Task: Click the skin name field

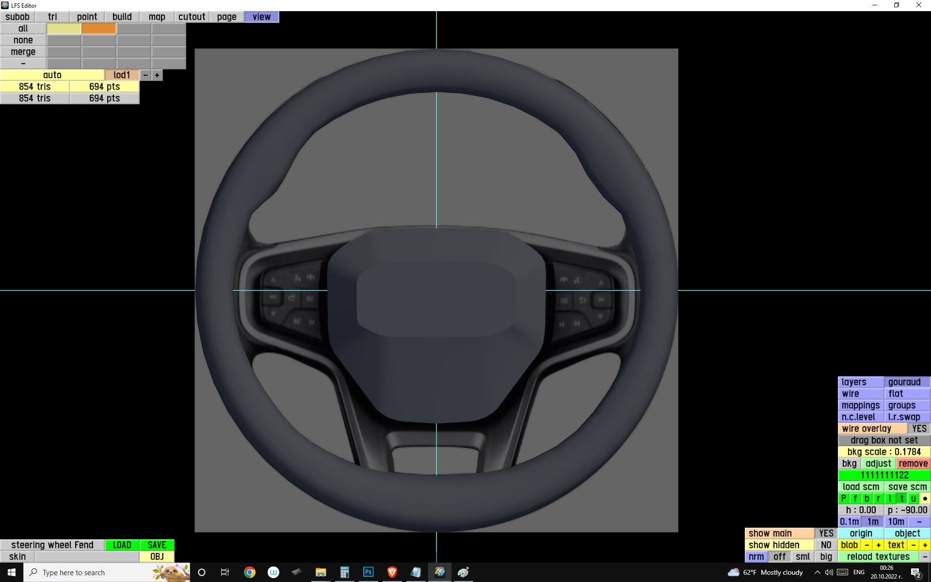Action: tap(87, 557)
